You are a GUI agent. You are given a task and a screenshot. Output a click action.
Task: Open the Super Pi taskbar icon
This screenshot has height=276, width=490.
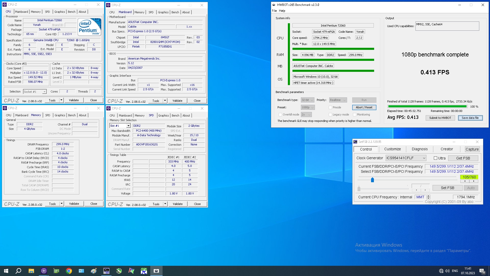(144, 271)
